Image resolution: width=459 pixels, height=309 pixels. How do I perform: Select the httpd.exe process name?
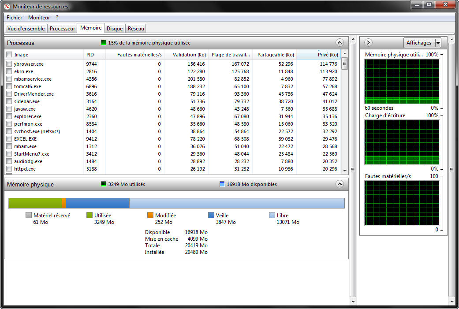pyautogui.click(x=25, y=169)
